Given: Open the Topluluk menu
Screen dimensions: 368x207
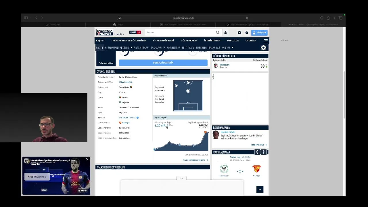Looking at the screenshot, I should (x=233, y=41).
